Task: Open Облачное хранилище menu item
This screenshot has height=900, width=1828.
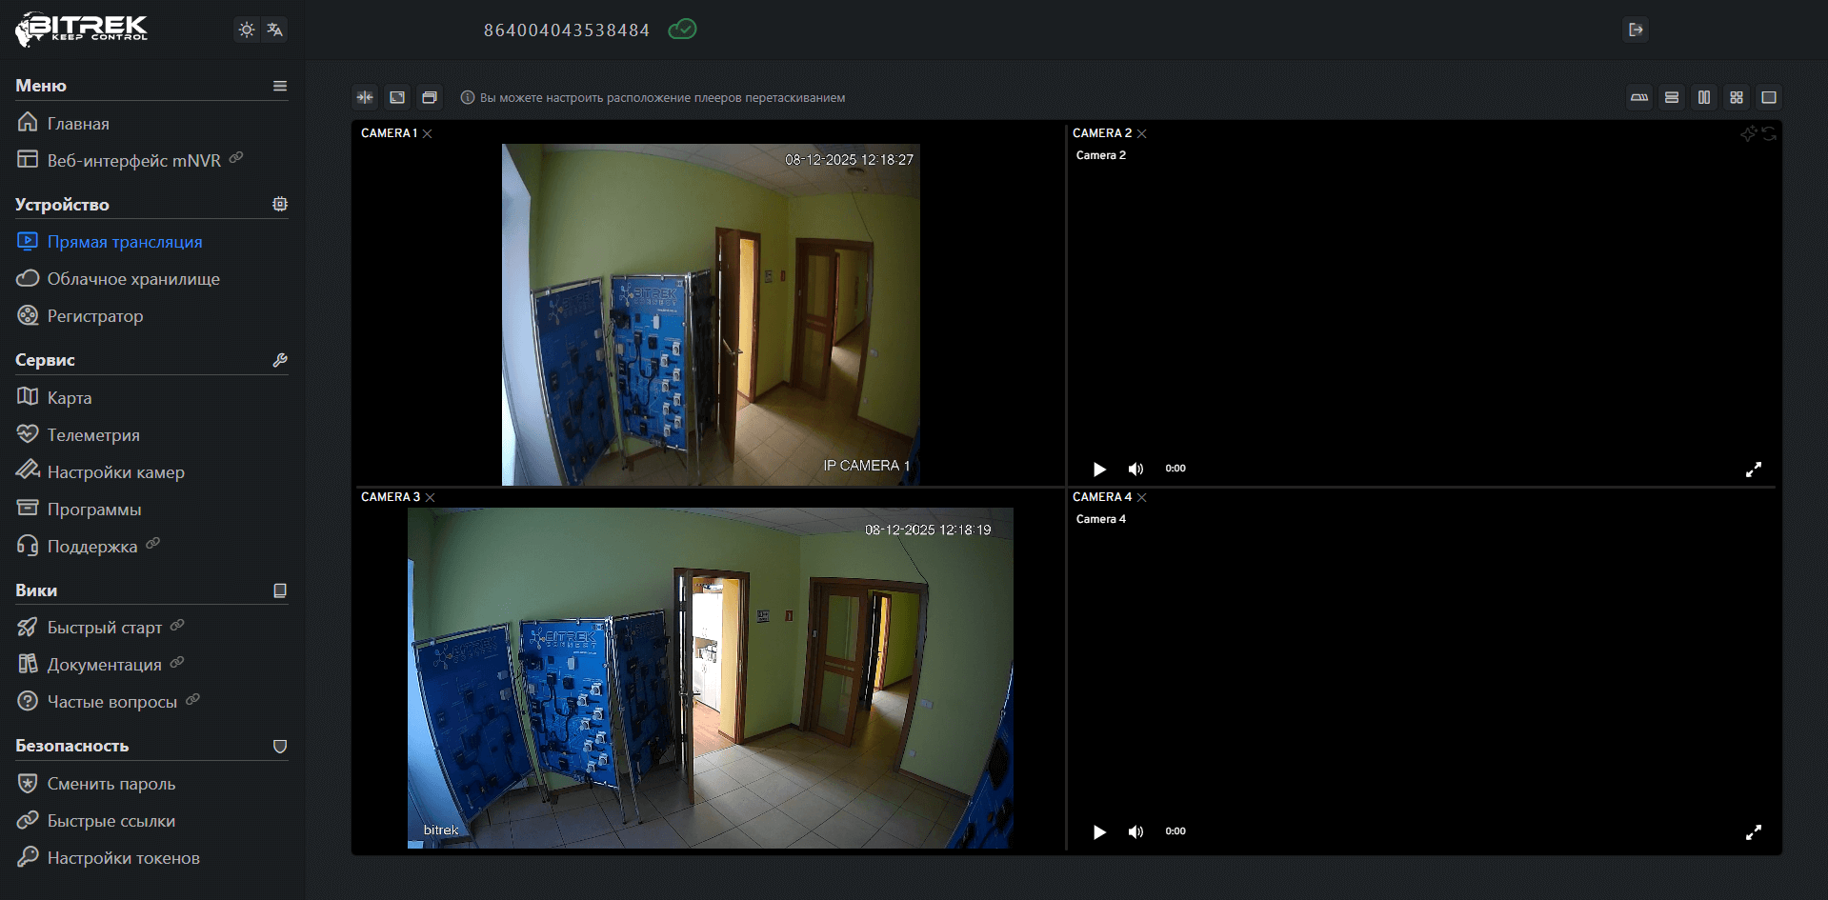Action: (133, 279)
